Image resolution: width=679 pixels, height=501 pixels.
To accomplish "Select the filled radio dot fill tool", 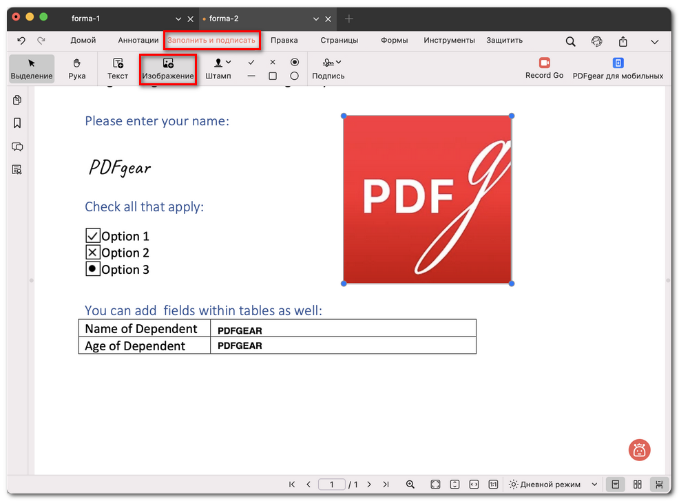I will 295,62.
